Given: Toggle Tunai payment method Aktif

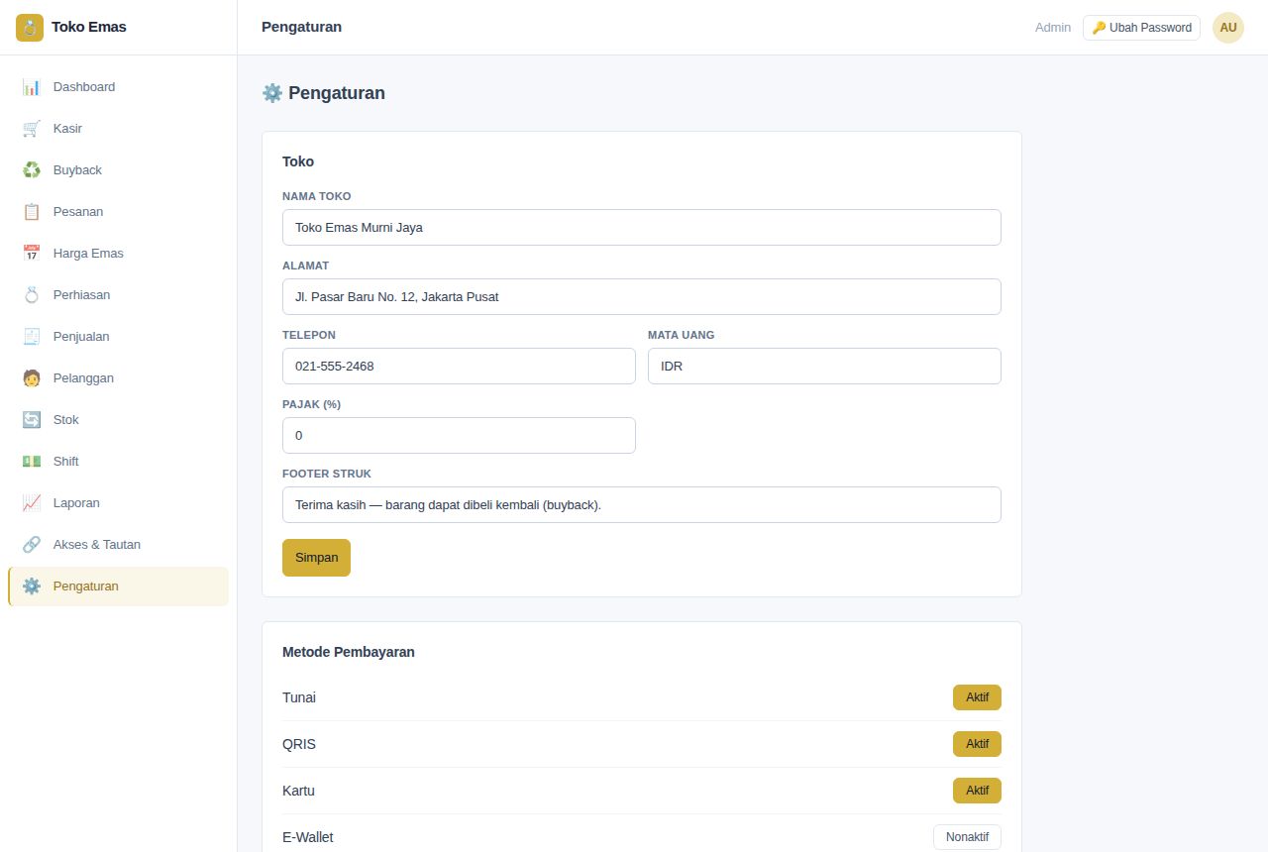Looking at the screenshot, I should tap(977, 697).
